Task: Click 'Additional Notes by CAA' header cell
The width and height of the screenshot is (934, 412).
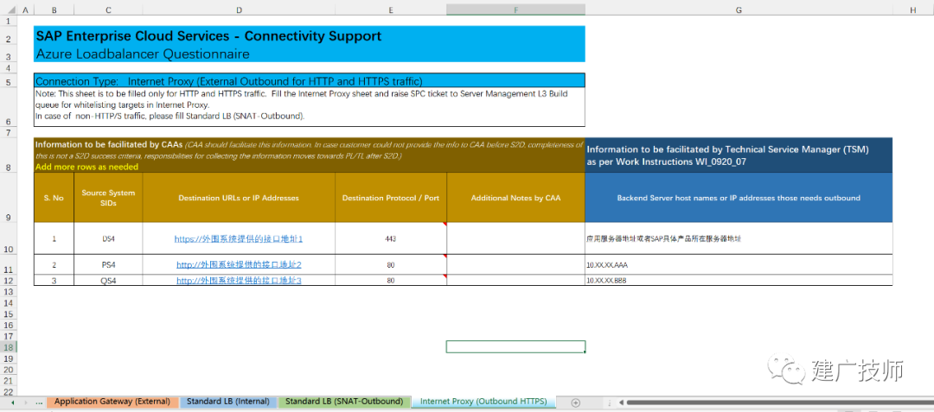Action: (x=515, y=198)
